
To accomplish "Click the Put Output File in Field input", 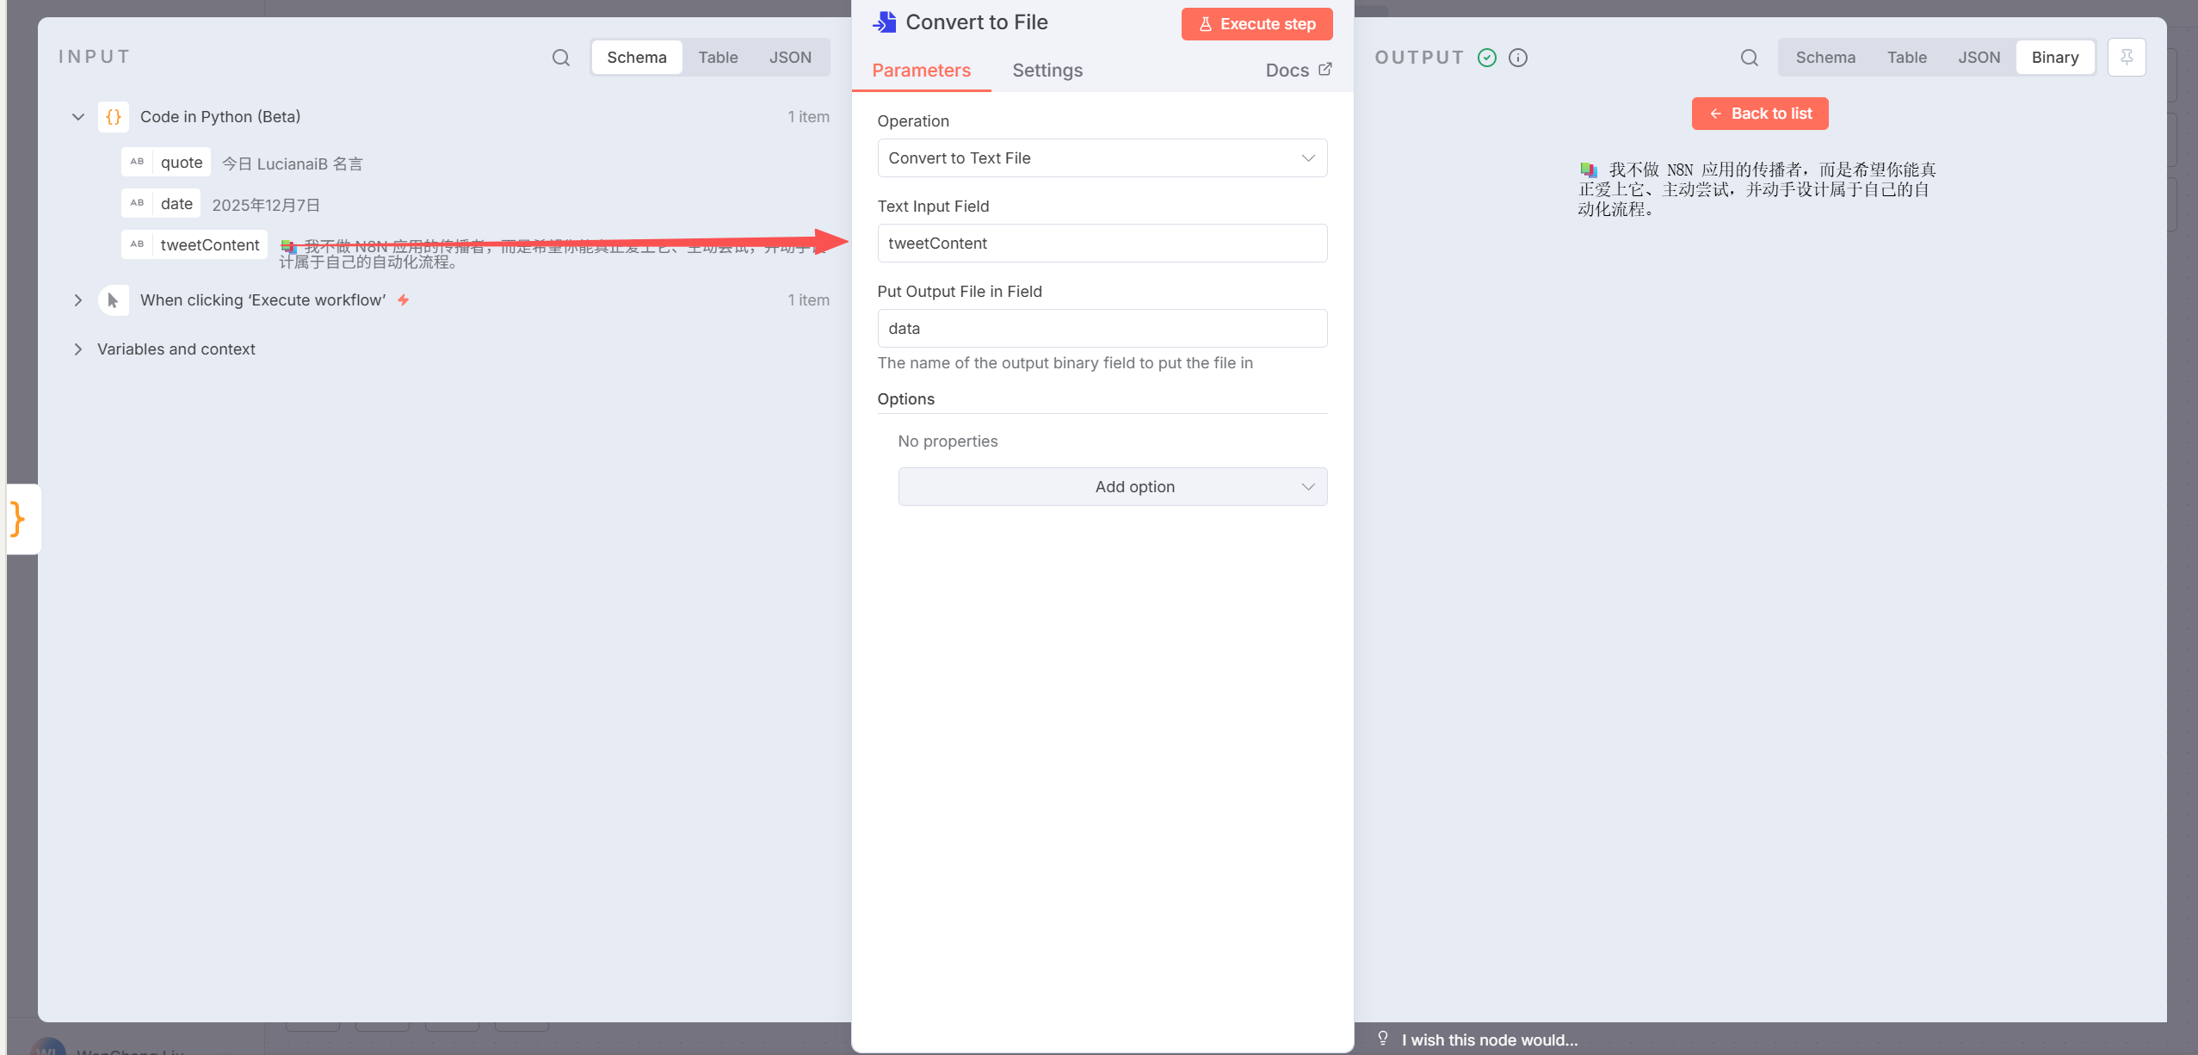I will pyautogui.click(x=1102, y=329).
